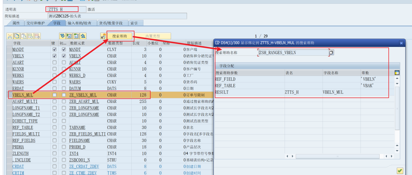Click the Copy icon in the field toolbar
The width and height of the screenshot is (412, 175).
[x=17, y=36]
